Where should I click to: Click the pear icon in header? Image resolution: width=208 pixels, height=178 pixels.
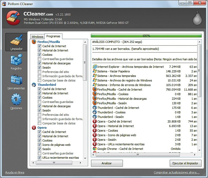click(x=197, y=18)
